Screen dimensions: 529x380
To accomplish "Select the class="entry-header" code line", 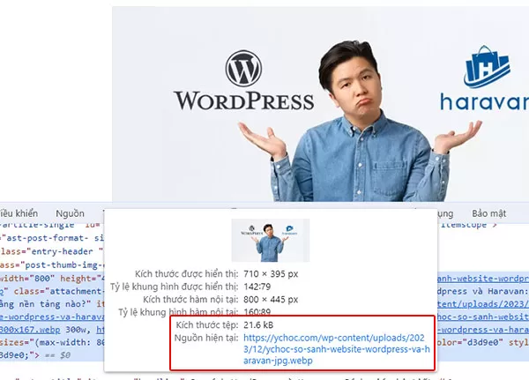I will point(52,251).
